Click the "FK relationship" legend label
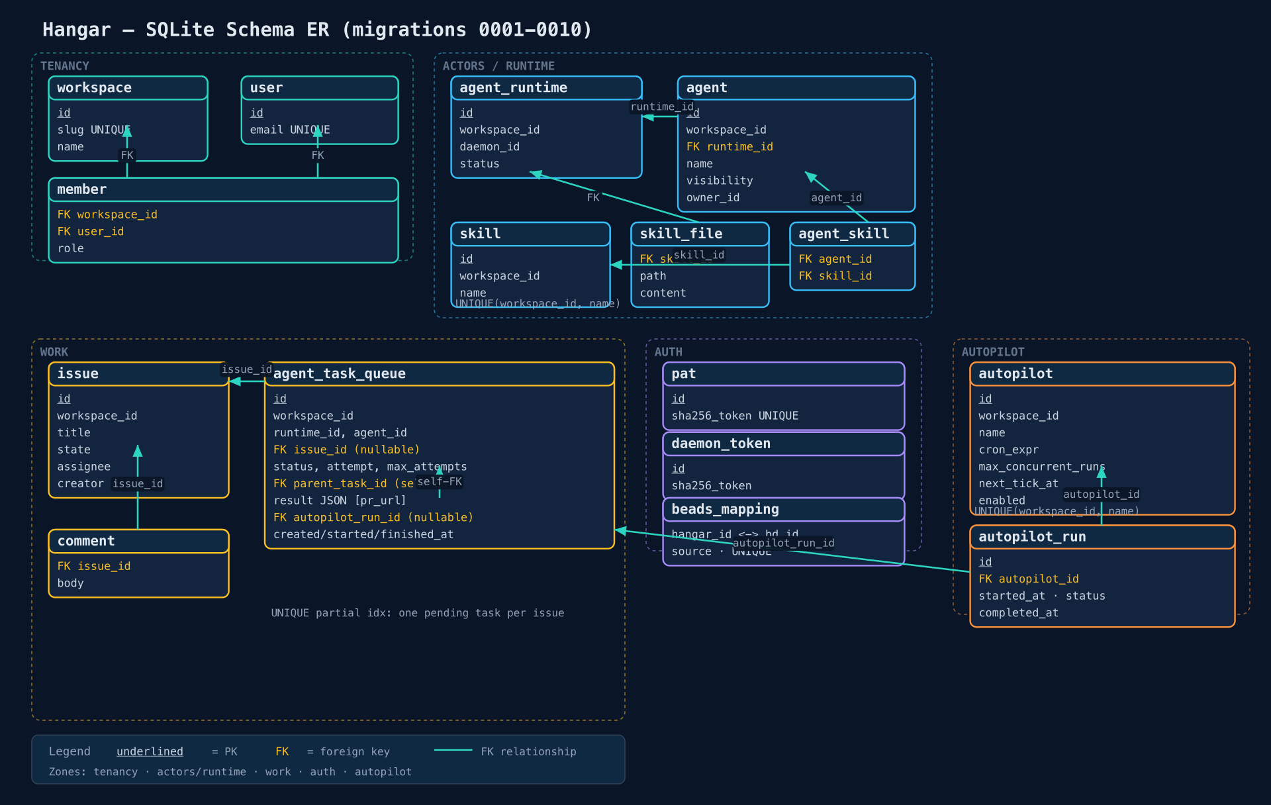Image resolution: width=1271 pixels, height=805 pixels. tap(528, 752)
